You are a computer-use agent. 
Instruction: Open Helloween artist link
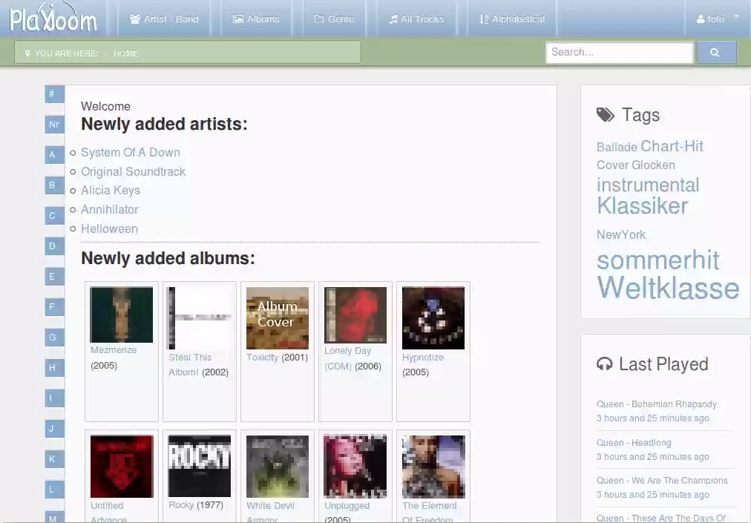(109, 228)
